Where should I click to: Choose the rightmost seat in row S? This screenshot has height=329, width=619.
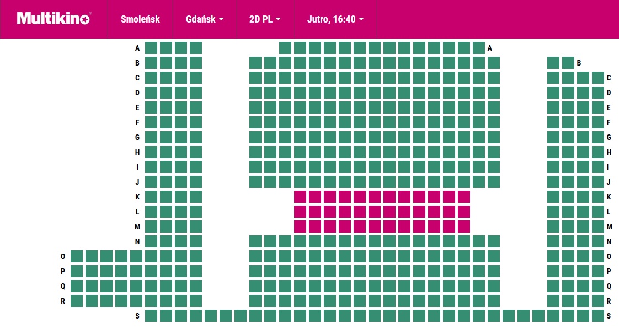598,316
